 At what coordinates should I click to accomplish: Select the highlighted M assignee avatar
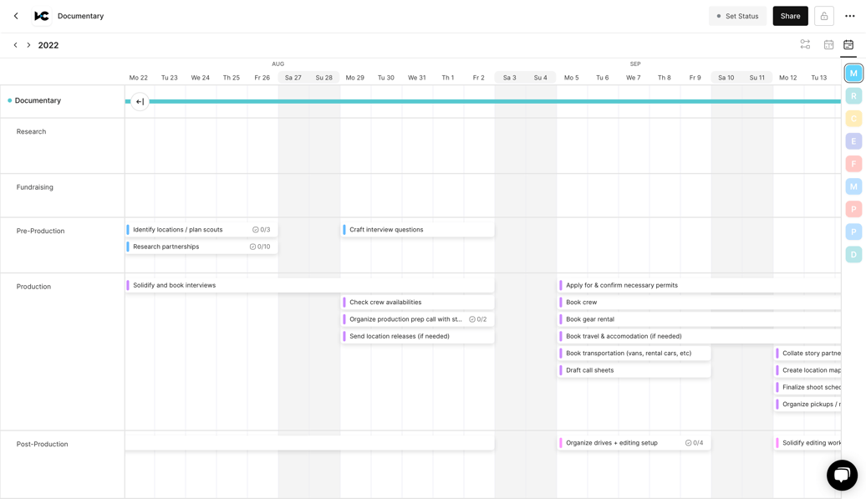[853, 73]
